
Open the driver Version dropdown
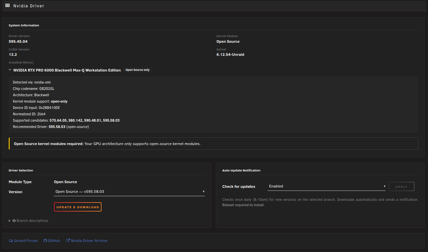[129, 192]
